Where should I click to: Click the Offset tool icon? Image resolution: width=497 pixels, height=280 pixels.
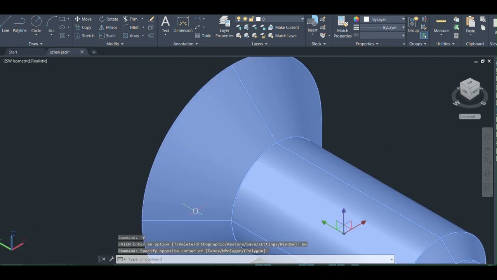(151, 35)
